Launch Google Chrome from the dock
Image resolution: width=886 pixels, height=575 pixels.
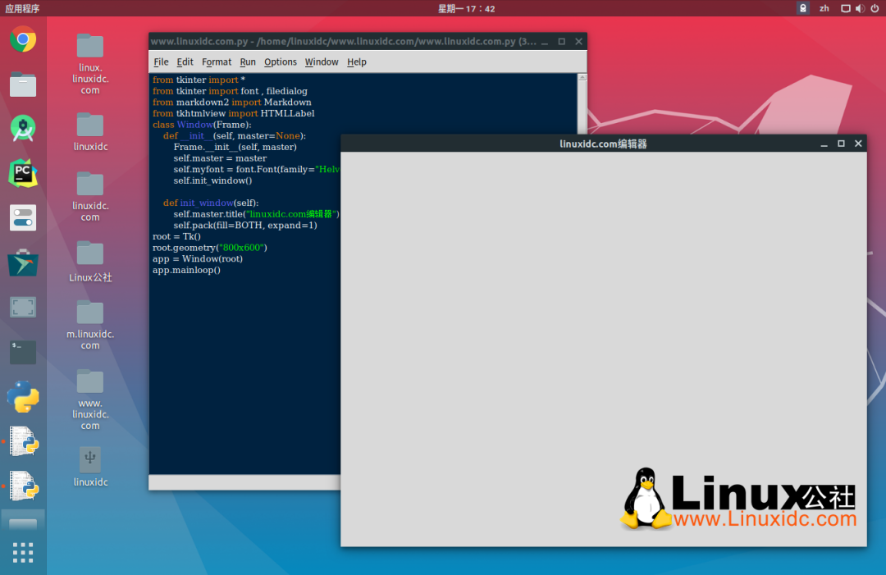pos(23,39)
